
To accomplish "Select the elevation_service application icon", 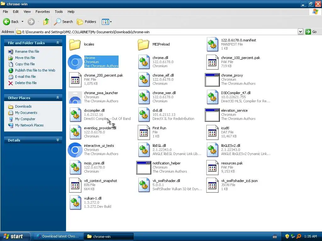I will pyautogui.click(x=212, y=115).
